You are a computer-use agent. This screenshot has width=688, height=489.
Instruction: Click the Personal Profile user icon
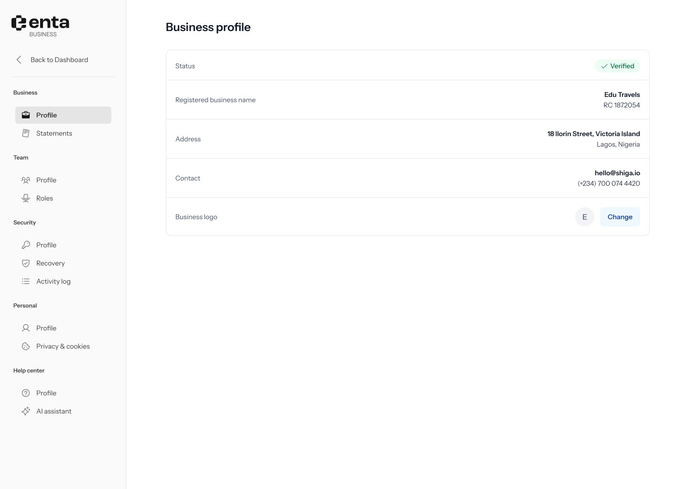tap(26, 328)
